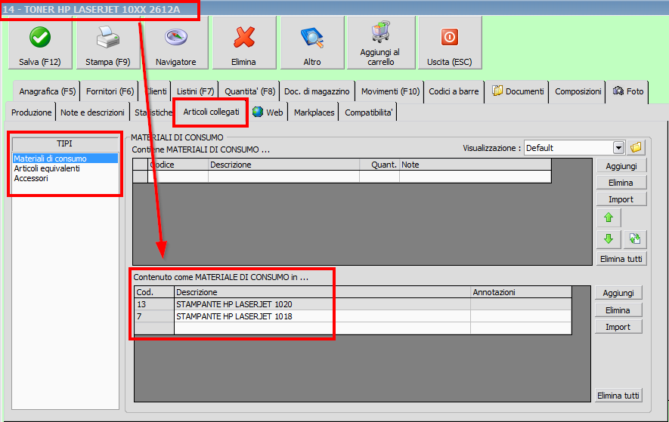Click the Descrizione header in upper table
This screenshot has width=669, height=422.
click(283, 165)
